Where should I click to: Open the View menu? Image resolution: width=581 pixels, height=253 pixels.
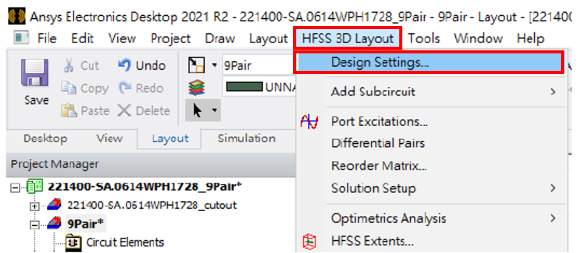point(122,38)
